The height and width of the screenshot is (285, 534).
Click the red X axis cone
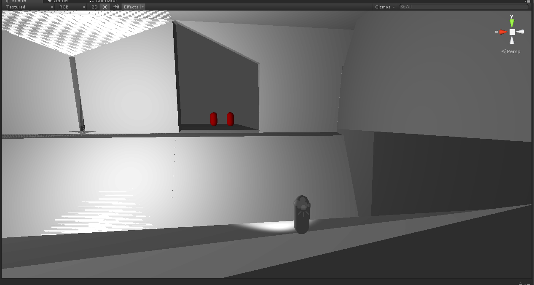(503, 32)
